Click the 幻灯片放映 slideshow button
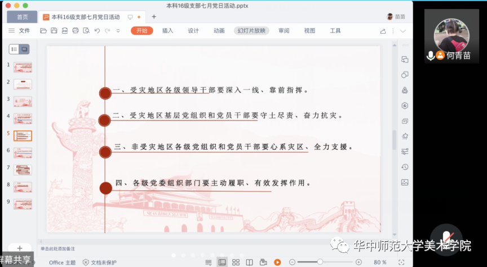The image size is (487, 267). tap(251, 31)
